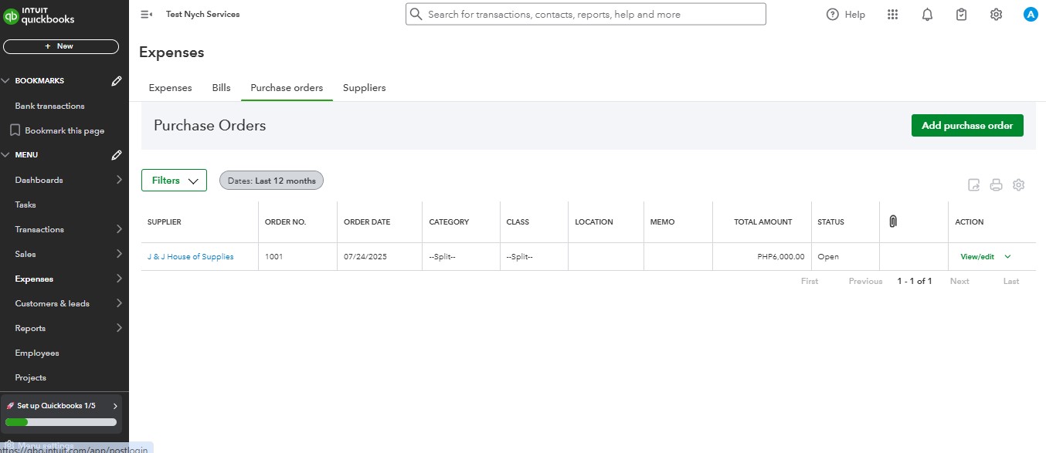Open the Filters dropdown
Viewport: 1046px width, 453px height.
[x=174, y=181]
